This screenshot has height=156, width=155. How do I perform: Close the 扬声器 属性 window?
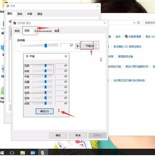pyautogui.click(x=105, y=23)
